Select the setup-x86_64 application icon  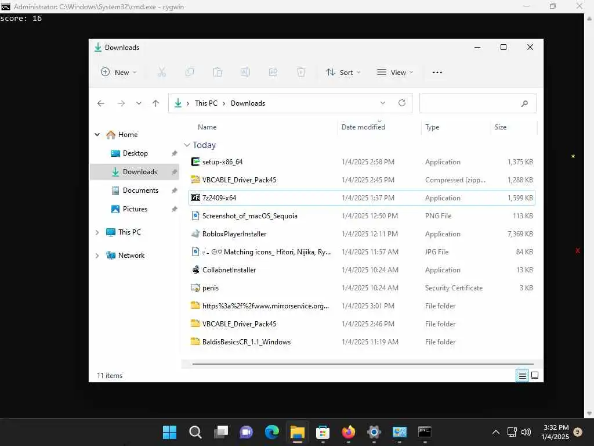[x=195, y=161]
